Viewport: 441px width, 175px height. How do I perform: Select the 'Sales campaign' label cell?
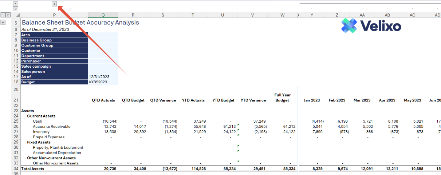[54, 66]
